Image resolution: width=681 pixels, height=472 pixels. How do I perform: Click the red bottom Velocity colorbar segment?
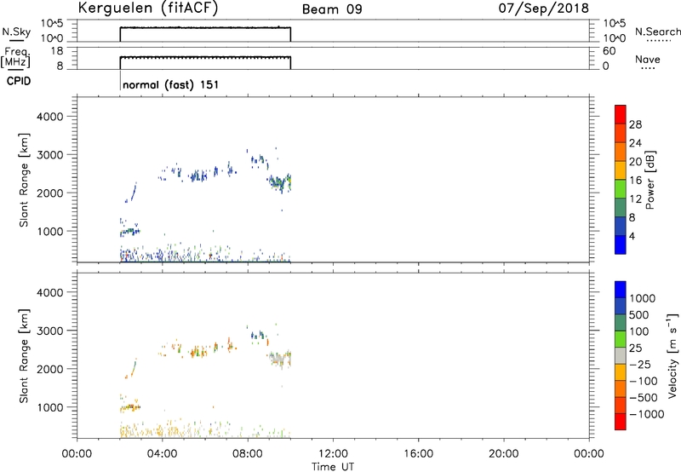pos(621,422)
